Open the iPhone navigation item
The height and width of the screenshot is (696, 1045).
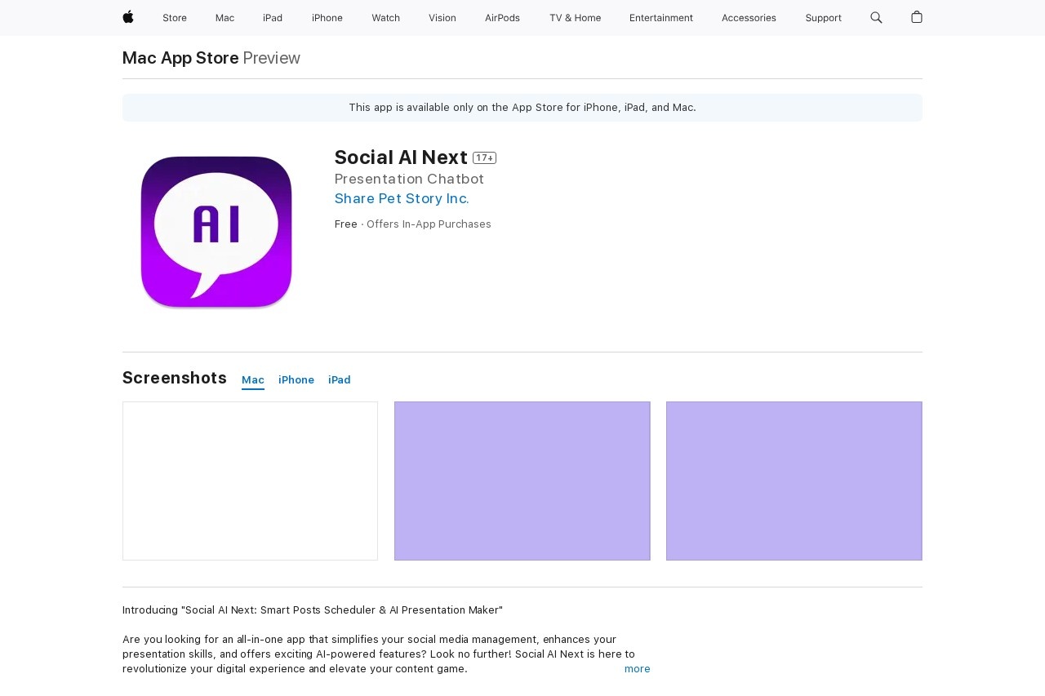(327, 18)
